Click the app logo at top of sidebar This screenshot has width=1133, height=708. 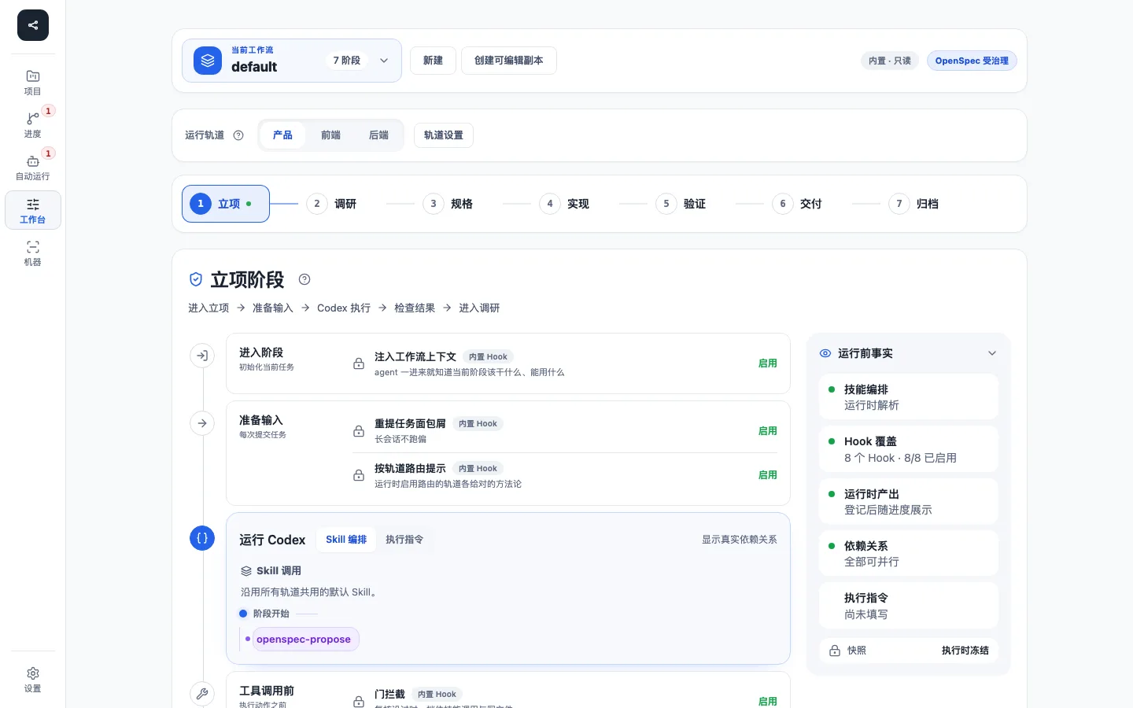pos(33,25)
